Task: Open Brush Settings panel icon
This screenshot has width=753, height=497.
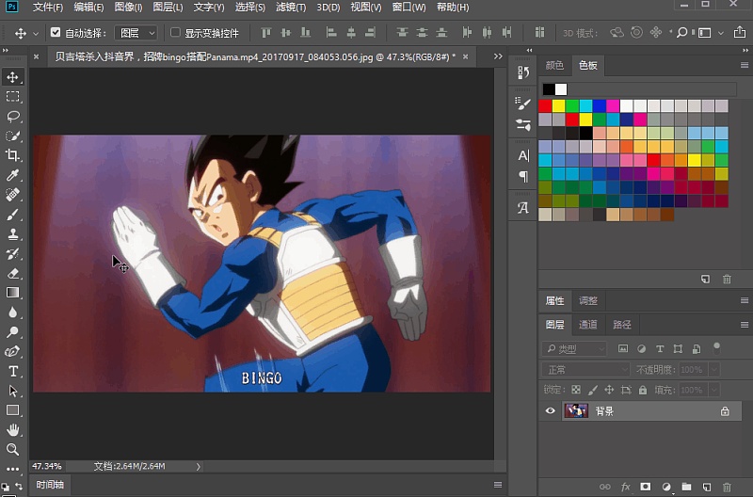Action: (x=523, y=103)
